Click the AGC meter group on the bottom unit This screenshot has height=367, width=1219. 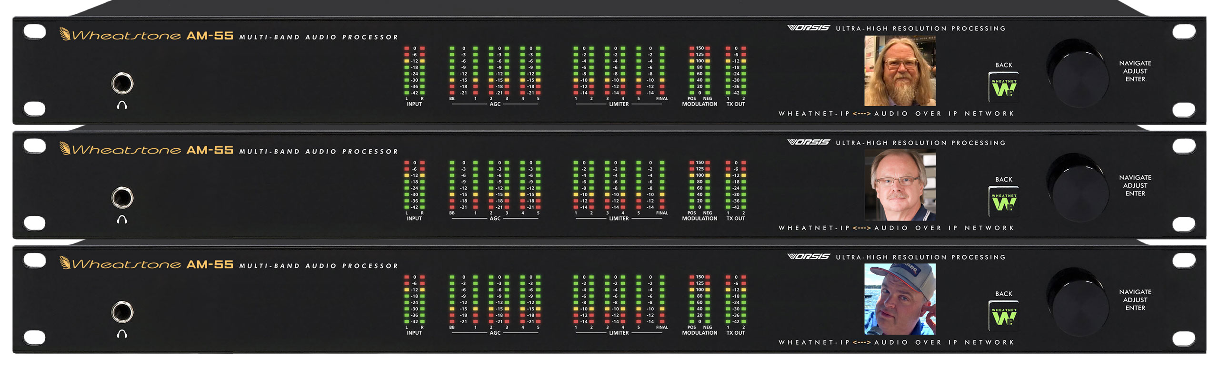pyautogui.click(x=495, y=305)
